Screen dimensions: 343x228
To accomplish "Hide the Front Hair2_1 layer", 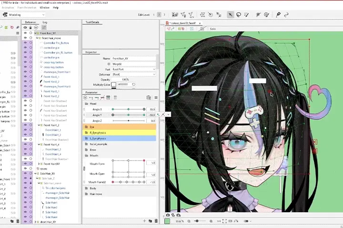I will (25, 76).
